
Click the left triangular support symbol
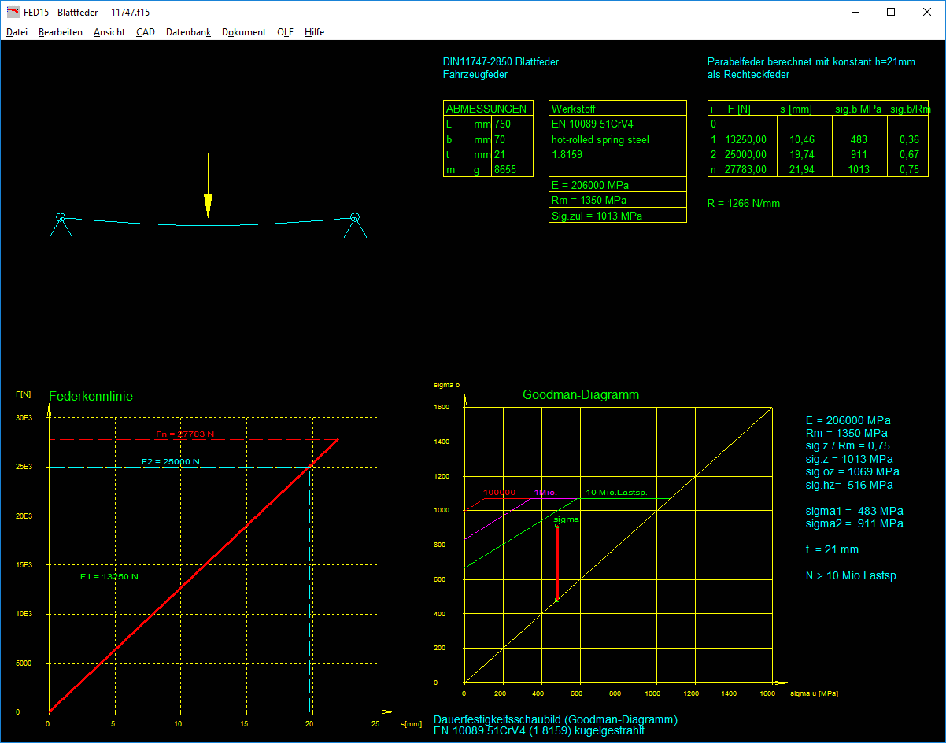pyautogui.click(x=61, y=227)
